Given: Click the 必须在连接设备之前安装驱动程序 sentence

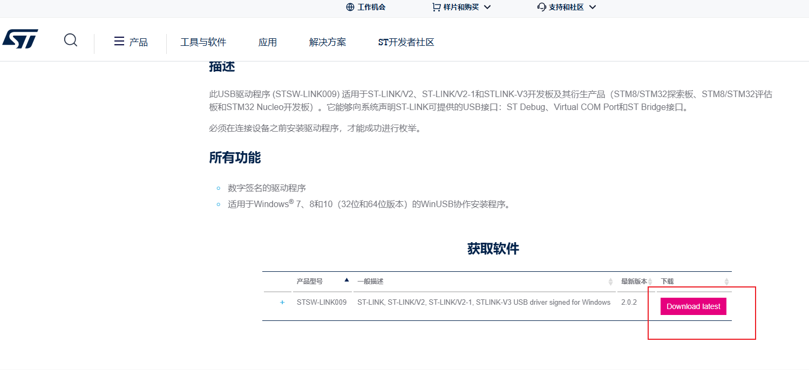Looking at the screenshot, I should (315, 128).
